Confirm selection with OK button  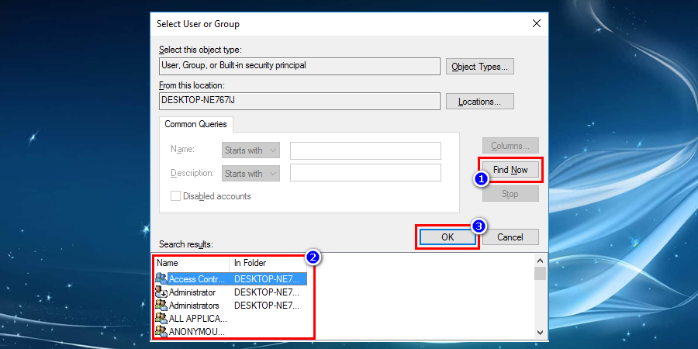pos(447,237)
